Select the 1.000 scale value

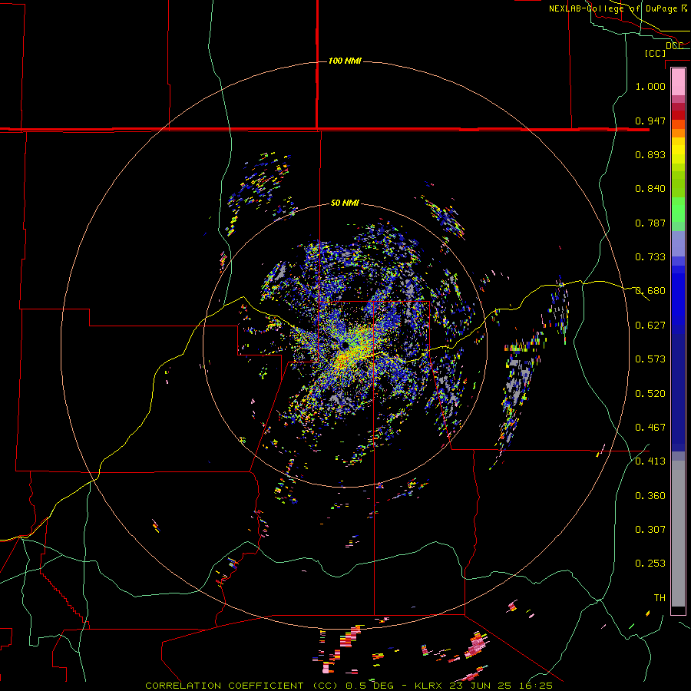[650, 86]
